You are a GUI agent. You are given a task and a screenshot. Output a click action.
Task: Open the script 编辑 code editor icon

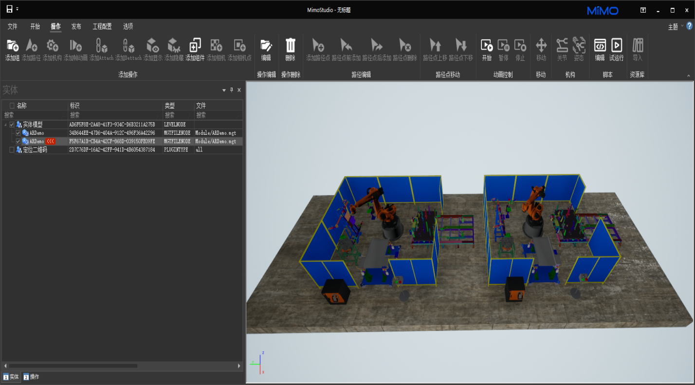pos(600,46)
